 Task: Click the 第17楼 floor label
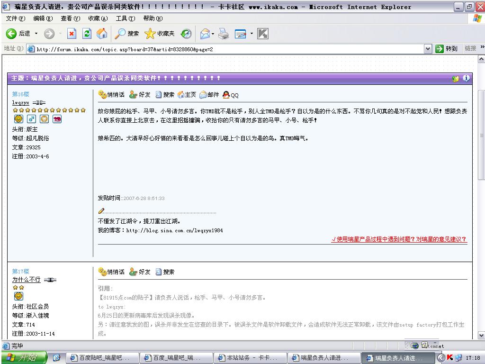tap(20, 272)
